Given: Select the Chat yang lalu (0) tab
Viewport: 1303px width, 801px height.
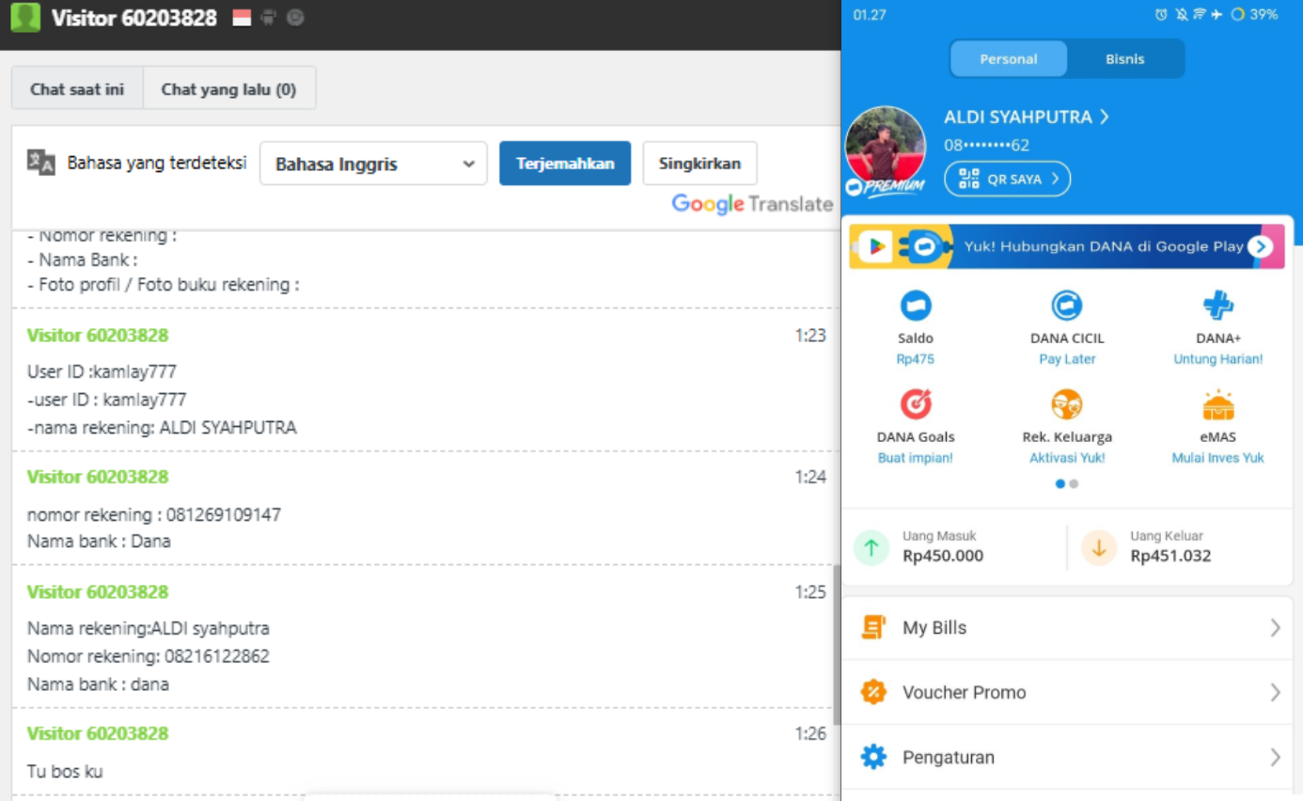Looking at the screenshot, I should click(228, 89).
